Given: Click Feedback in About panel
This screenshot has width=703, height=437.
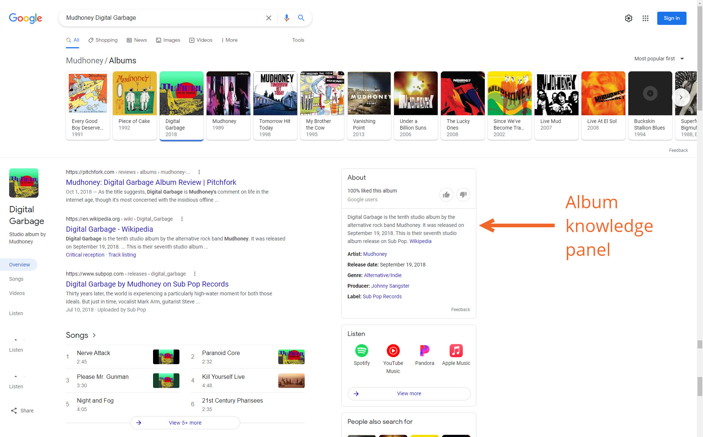Looking at the screenshot, I should [461, 310].
